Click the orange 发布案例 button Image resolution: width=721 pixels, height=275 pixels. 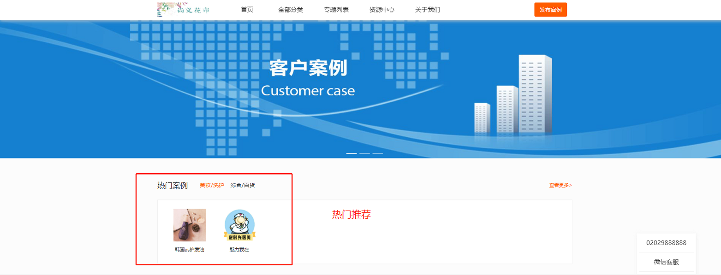pos(550,10)
